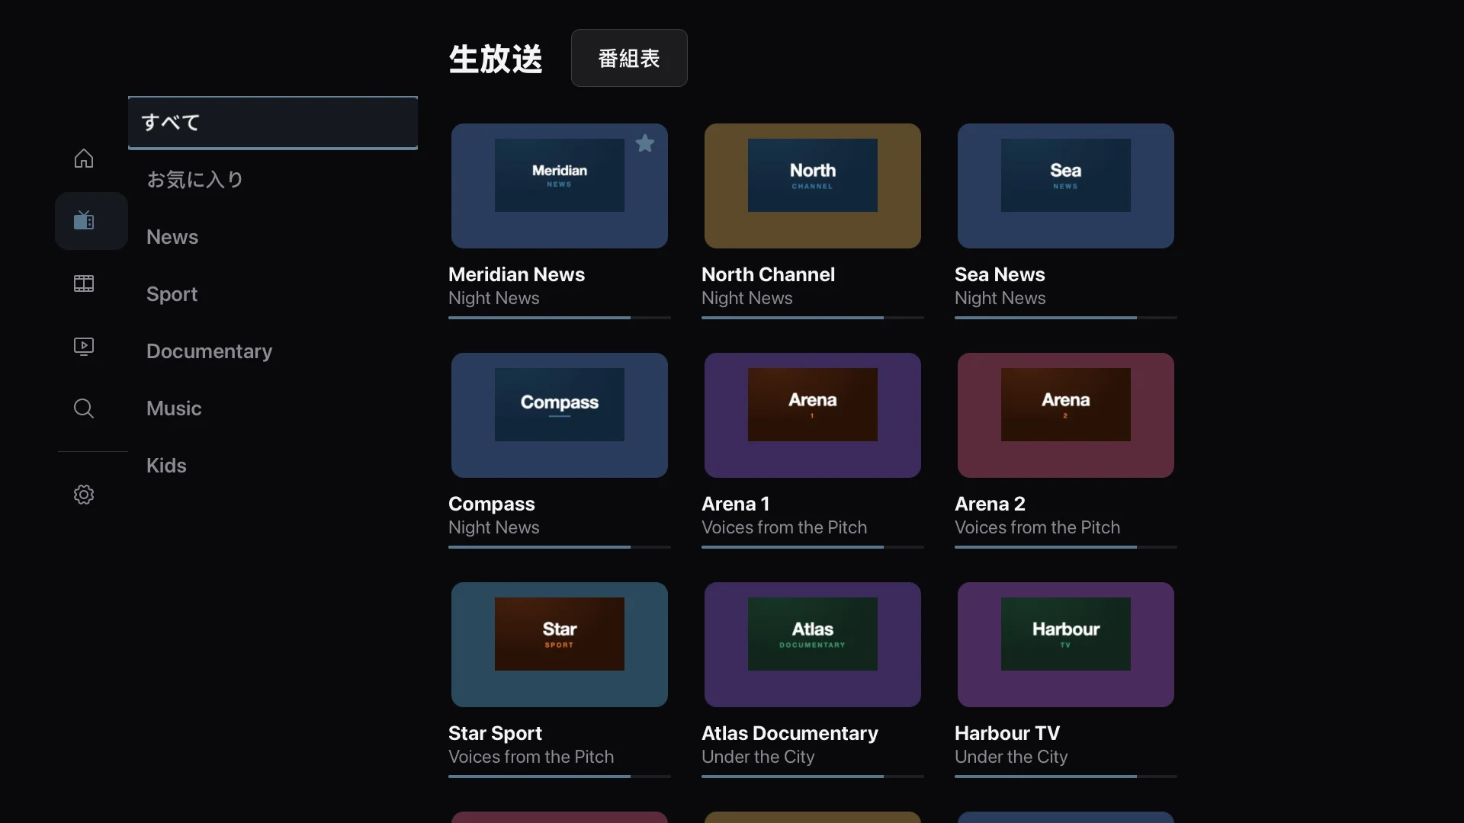Click the 'Compass' title text
Viewport: 1464px width, 823px height.
click(492, 504)
